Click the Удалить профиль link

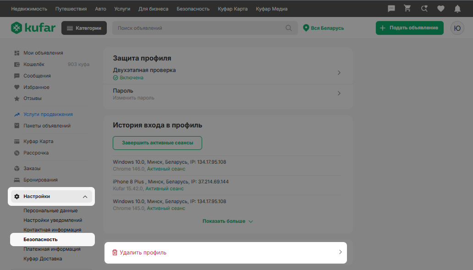click(x=143, y=253)
